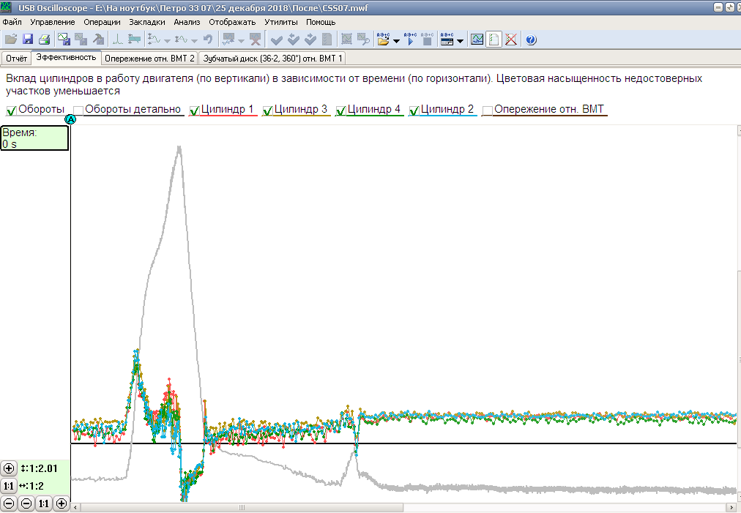741x513 pixels.
Task: Enable the Обороты детально checkbox
Action: [78, 111]
